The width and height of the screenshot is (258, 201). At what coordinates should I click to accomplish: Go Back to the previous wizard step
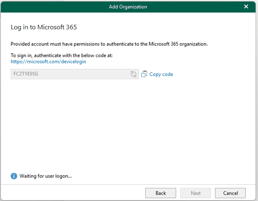click(x=161, y=193)
